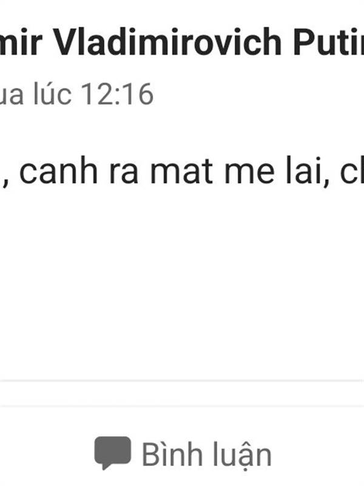This screenshot has height=486, width=364.
Task: Click the partial "ua" before "lúc"
Action: 11,95
